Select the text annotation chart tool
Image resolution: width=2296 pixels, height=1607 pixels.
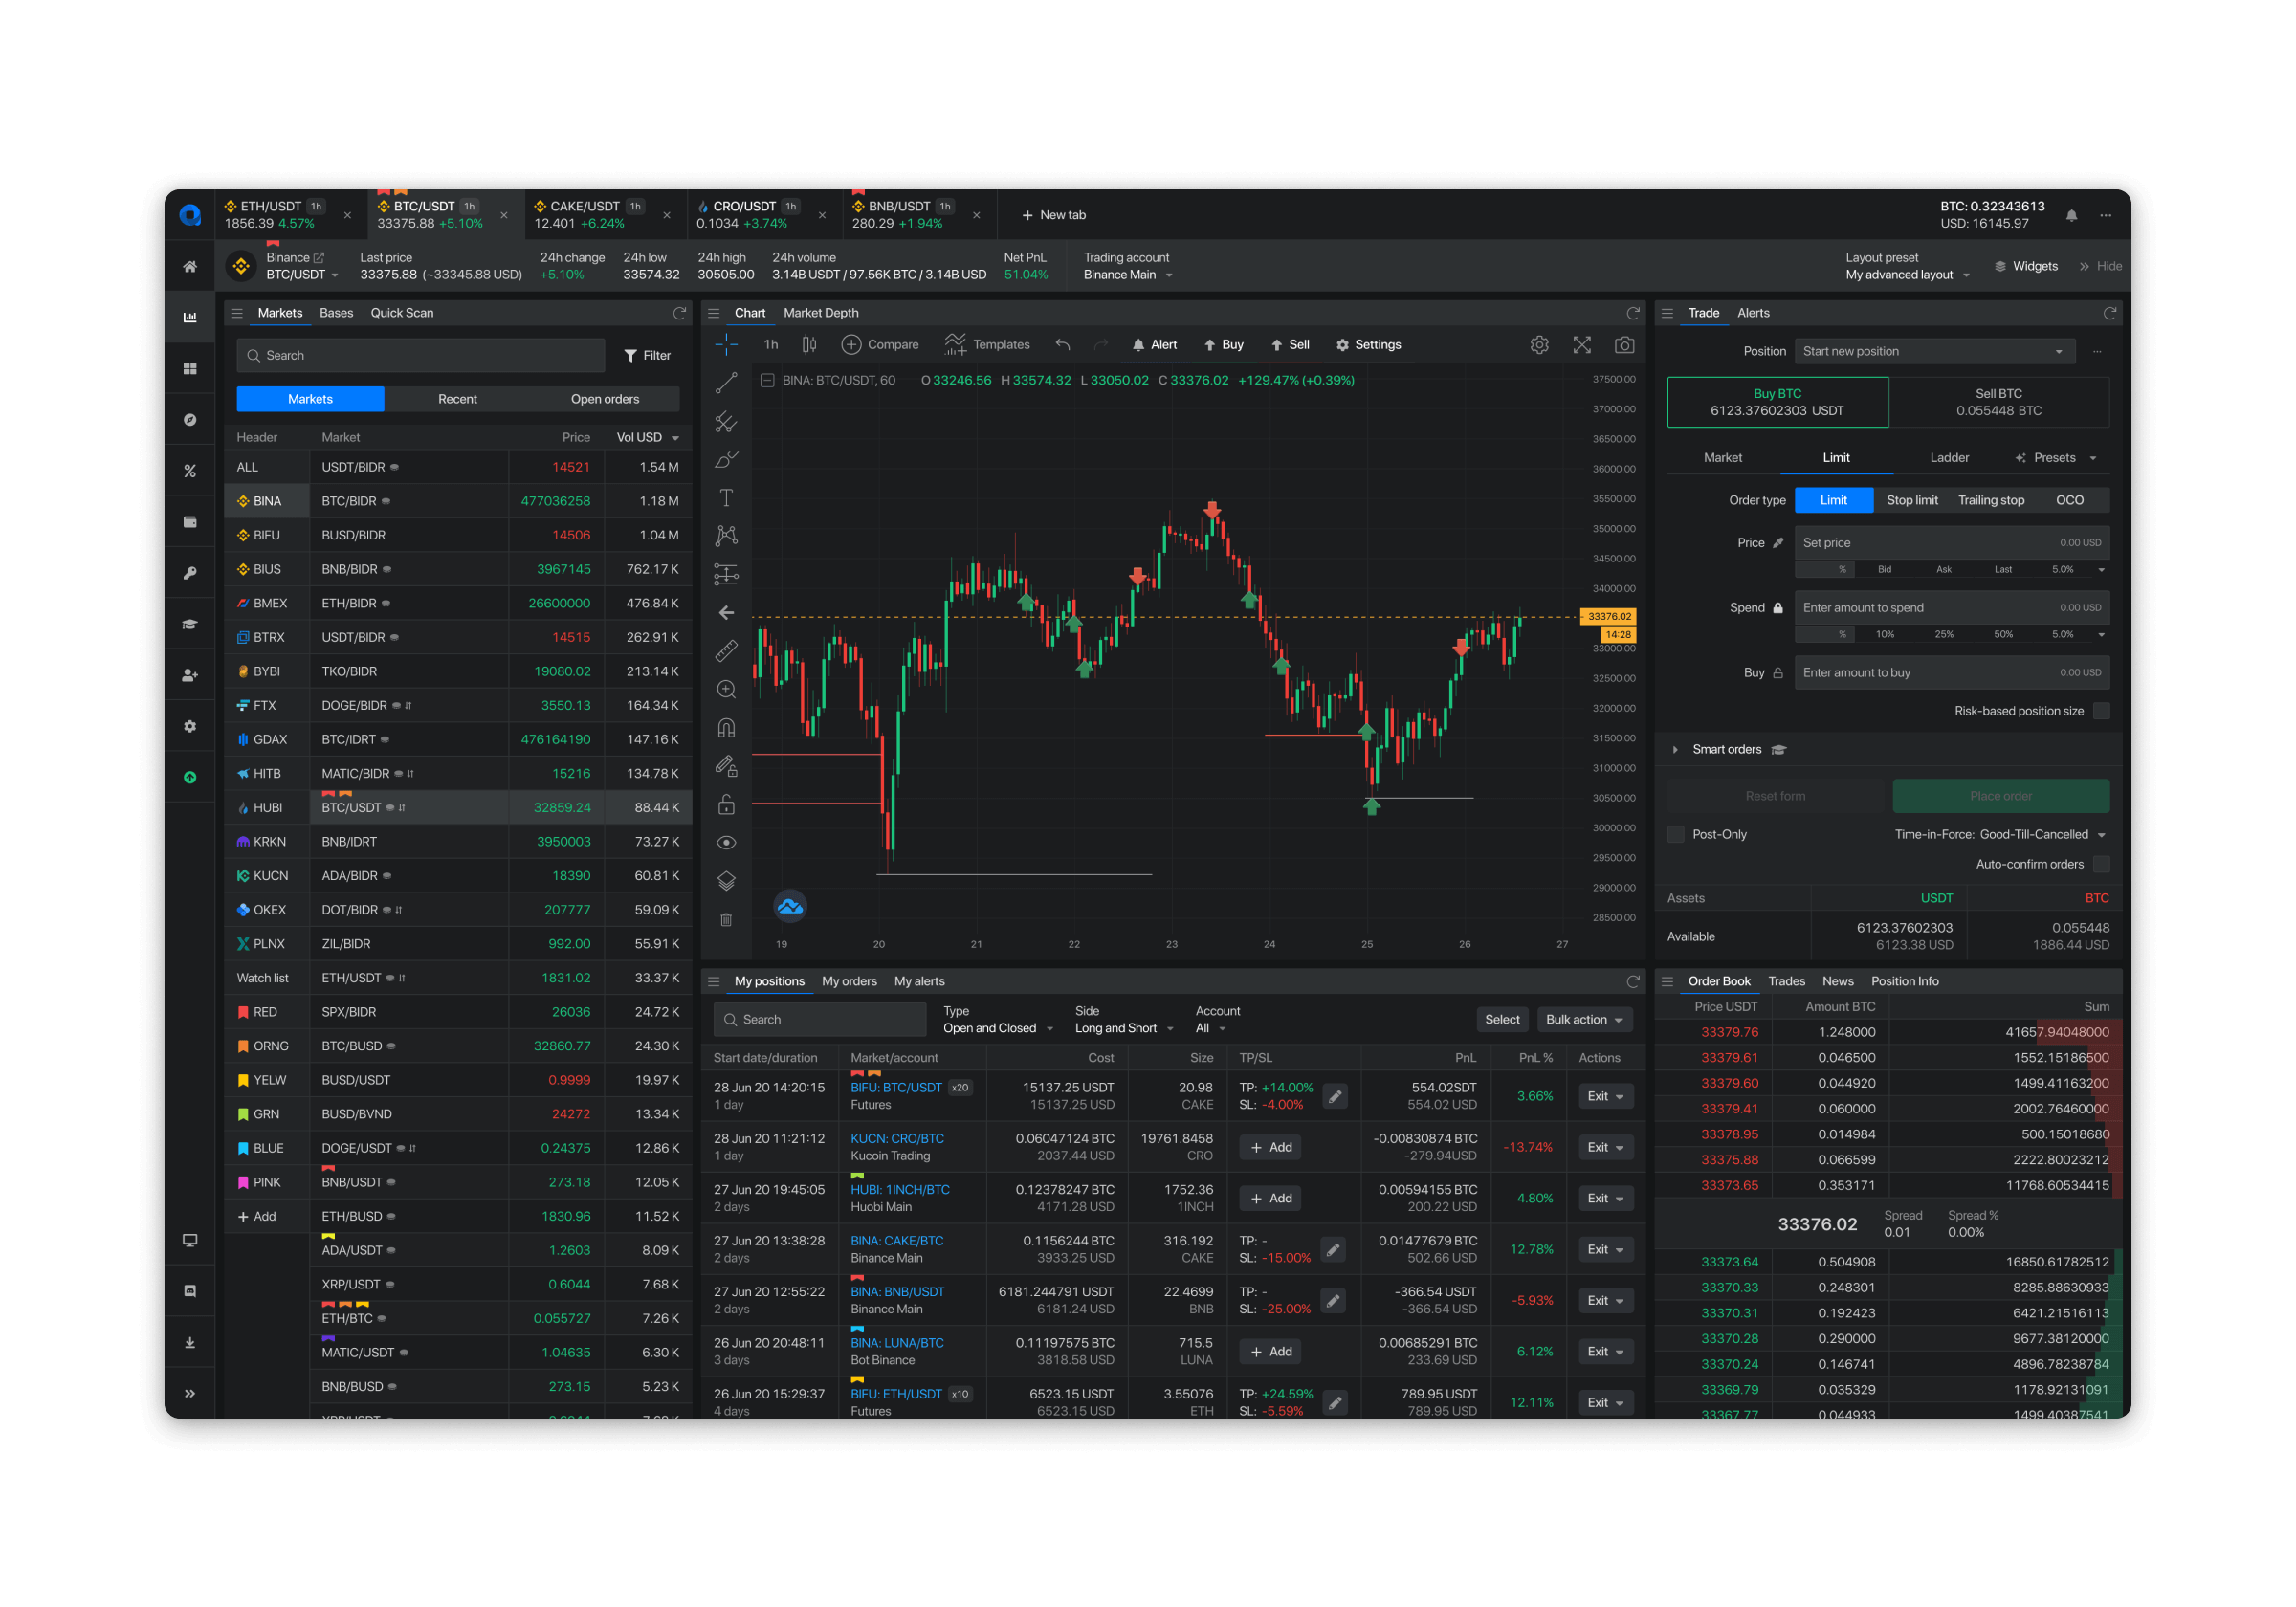click(727, 498)
